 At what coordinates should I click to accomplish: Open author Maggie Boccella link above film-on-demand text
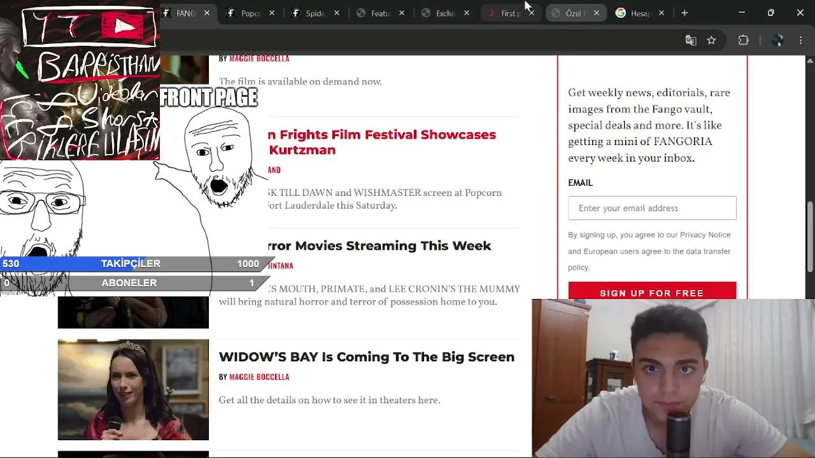(259, 59)
